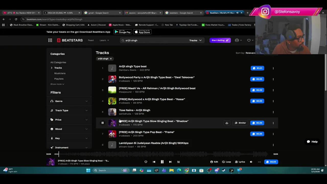Viewport: 327px width, 184px height.
Task: Open Lyrics in the player bar
Action: (240, 162)
